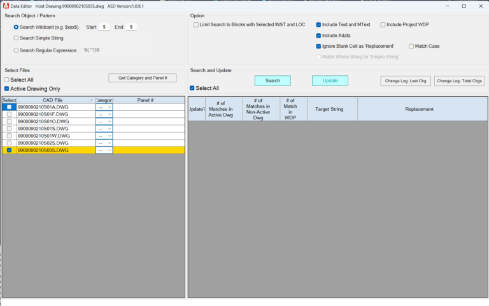This screenshot has width=489, height=306.
Task: Enable the Match Case checkbox
Action: click(x=411, y=47)
